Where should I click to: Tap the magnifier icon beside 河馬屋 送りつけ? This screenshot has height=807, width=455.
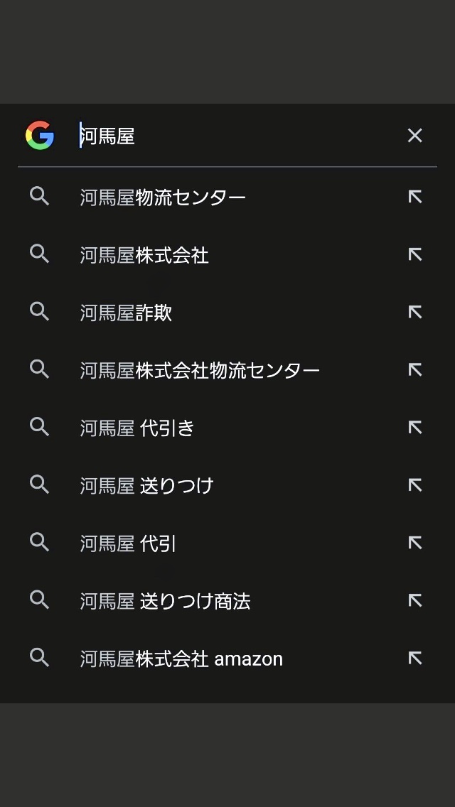pos(40,484)
